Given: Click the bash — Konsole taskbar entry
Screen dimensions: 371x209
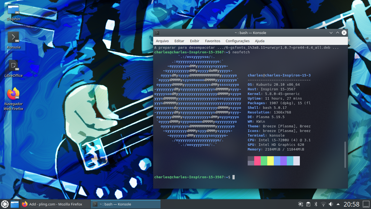Looking at the screenshot, I should click(x=126, y=204).
